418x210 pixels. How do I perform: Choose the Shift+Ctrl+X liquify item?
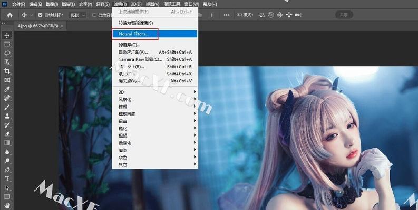tap(155, 74)
